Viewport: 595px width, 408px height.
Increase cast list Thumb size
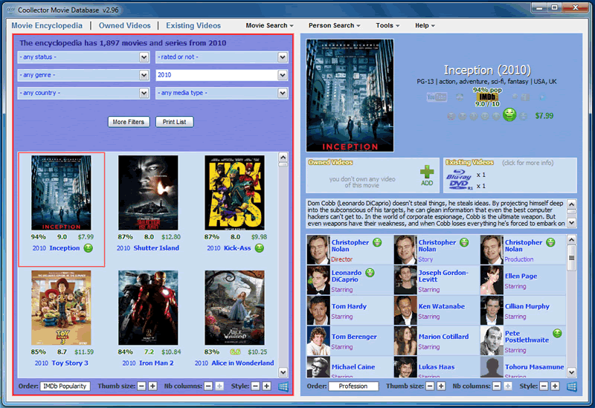tap(441, 386)
